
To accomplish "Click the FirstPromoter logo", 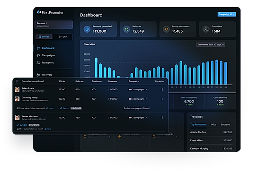I will [x=50, y=12].
